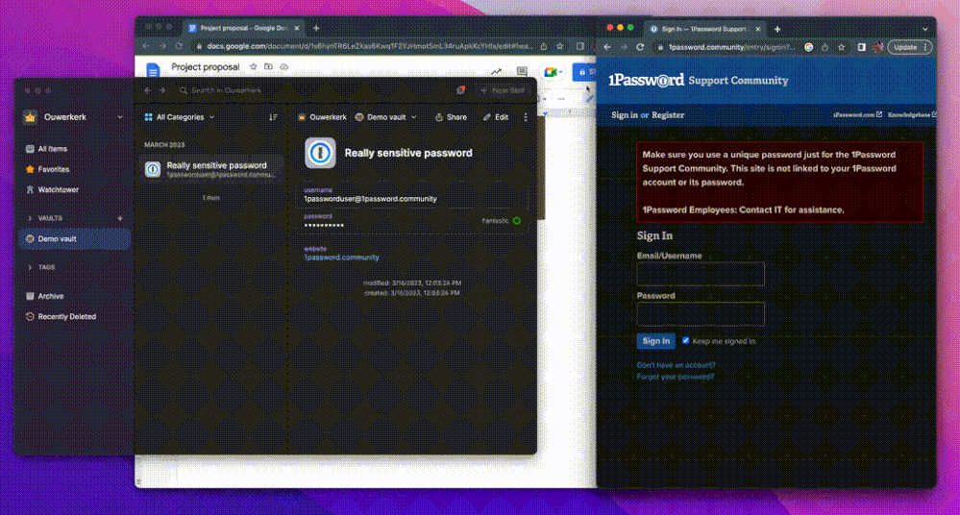Click Ouwerkerk account label in item header
960x515 pixels.
tap(322, 117)
